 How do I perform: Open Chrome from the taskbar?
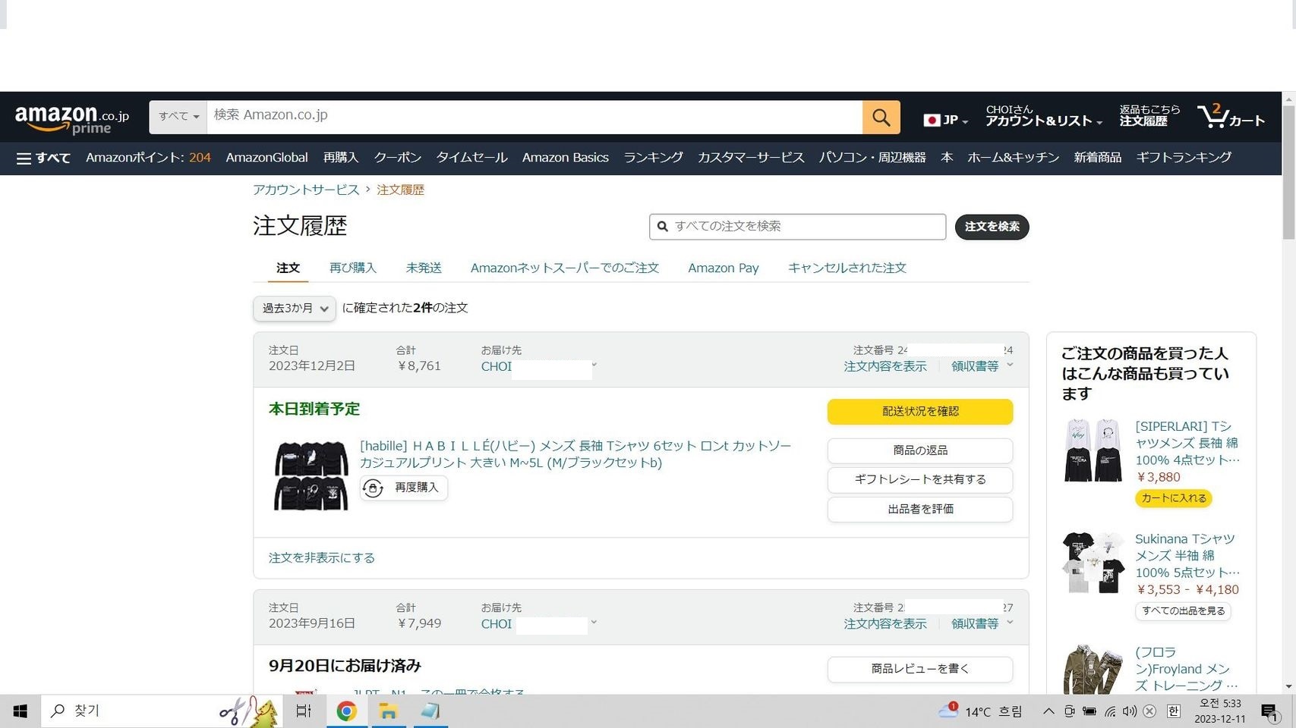347,711
